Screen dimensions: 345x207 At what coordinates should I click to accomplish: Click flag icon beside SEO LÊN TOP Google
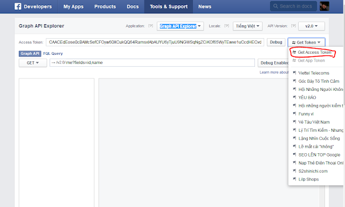(294, 154)
